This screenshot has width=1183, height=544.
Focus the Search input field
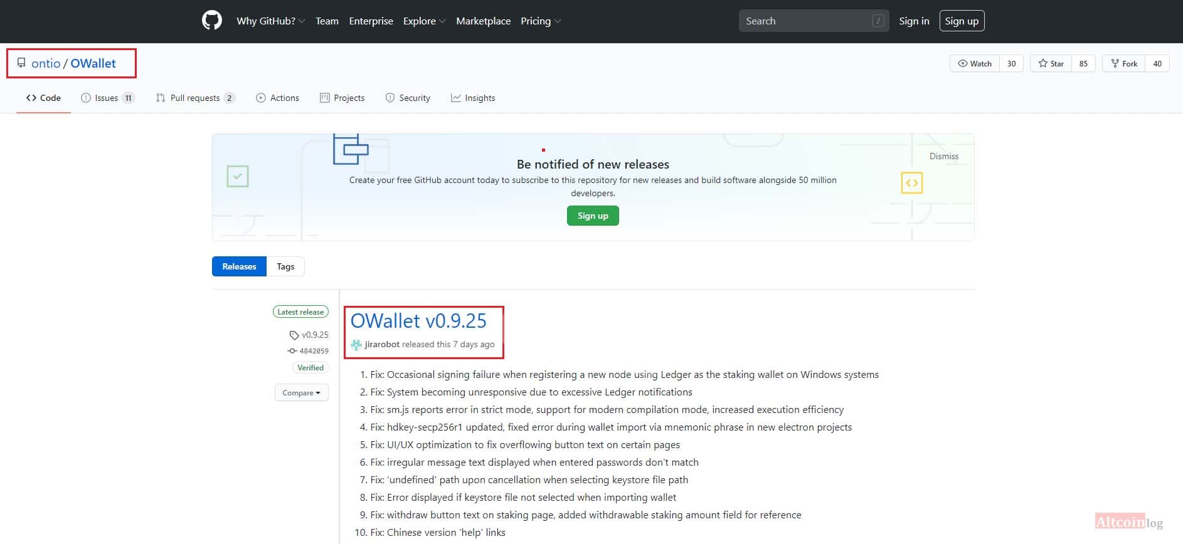coord(814,21)
